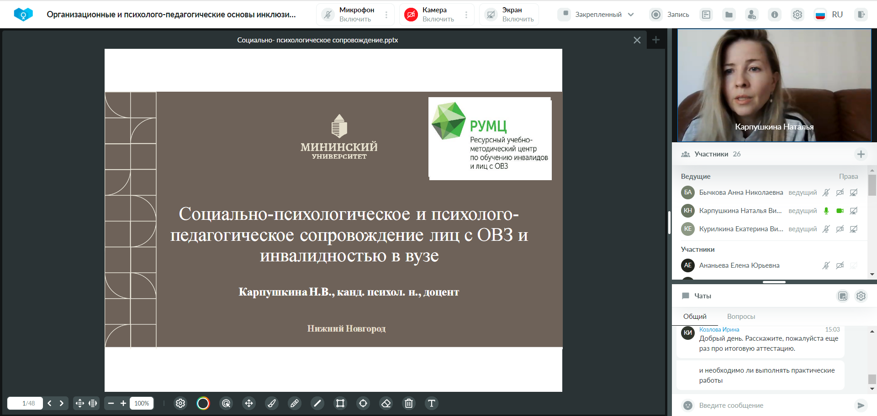The image size is (877, 416).
Task: Pick the brush drawing tool
Action: click(272, 403)
